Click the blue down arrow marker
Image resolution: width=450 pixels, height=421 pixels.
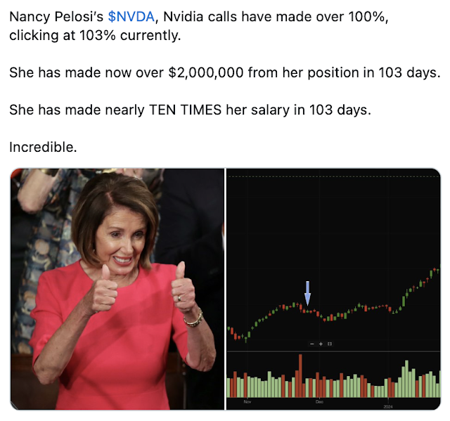pos(307,293)
